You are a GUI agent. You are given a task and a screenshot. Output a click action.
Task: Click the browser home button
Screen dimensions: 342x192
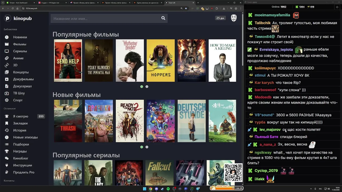(x=17, y=8)
